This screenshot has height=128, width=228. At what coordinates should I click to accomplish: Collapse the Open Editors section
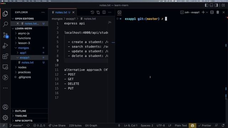[29, 18]
